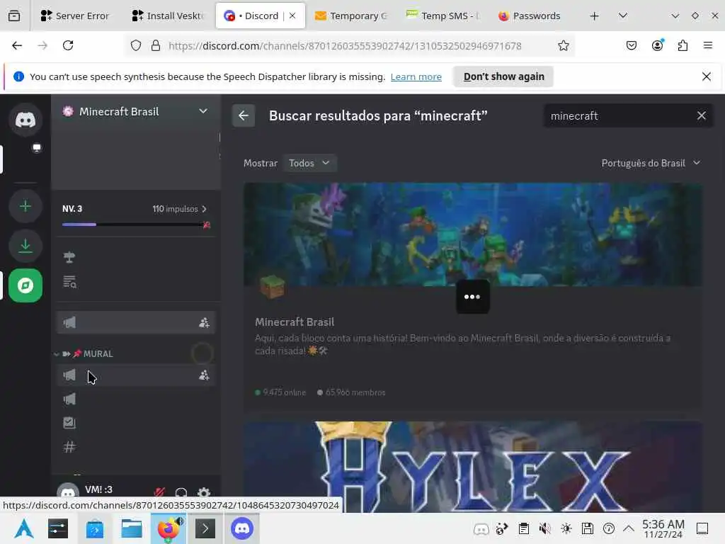Open the Mostrar Todos filter dropdown

coord(309,163)
